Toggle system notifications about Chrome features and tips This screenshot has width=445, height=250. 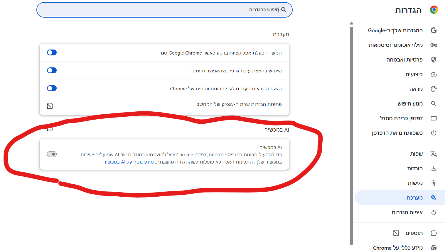pos(52,89)
